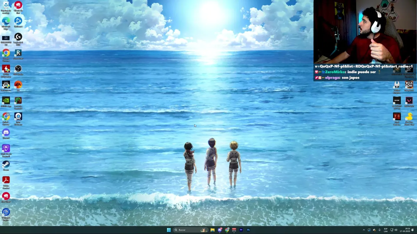This screenshot has height=234, width=417.
Task: Open File Explorer from the taskbar
Action: 212,230
